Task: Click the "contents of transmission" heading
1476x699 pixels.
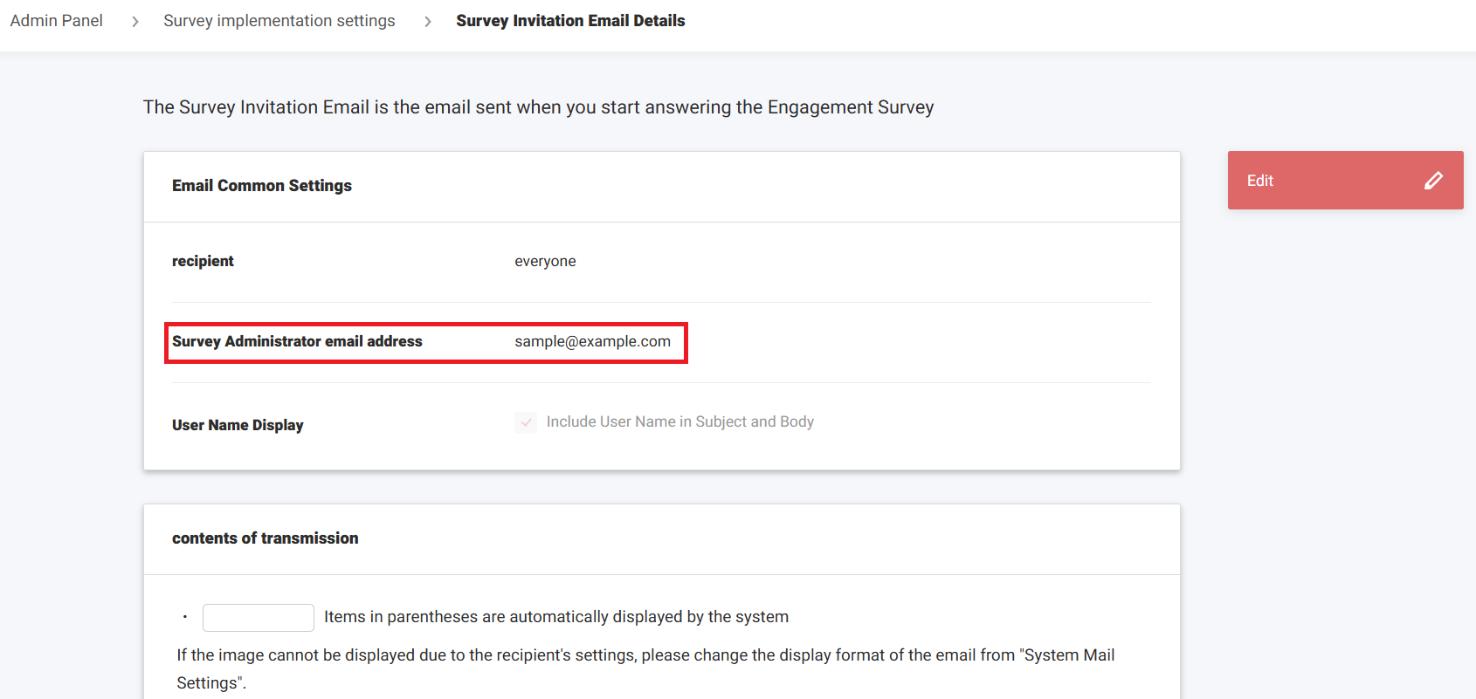Action: coord(265,538)
